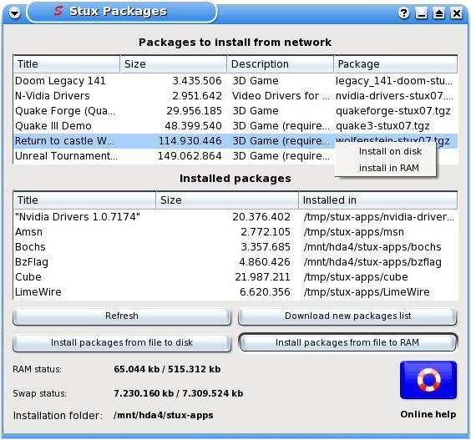This screenshot has width=471, height=440.
Task: Select the Quake Forge package row
Action: 235,111
